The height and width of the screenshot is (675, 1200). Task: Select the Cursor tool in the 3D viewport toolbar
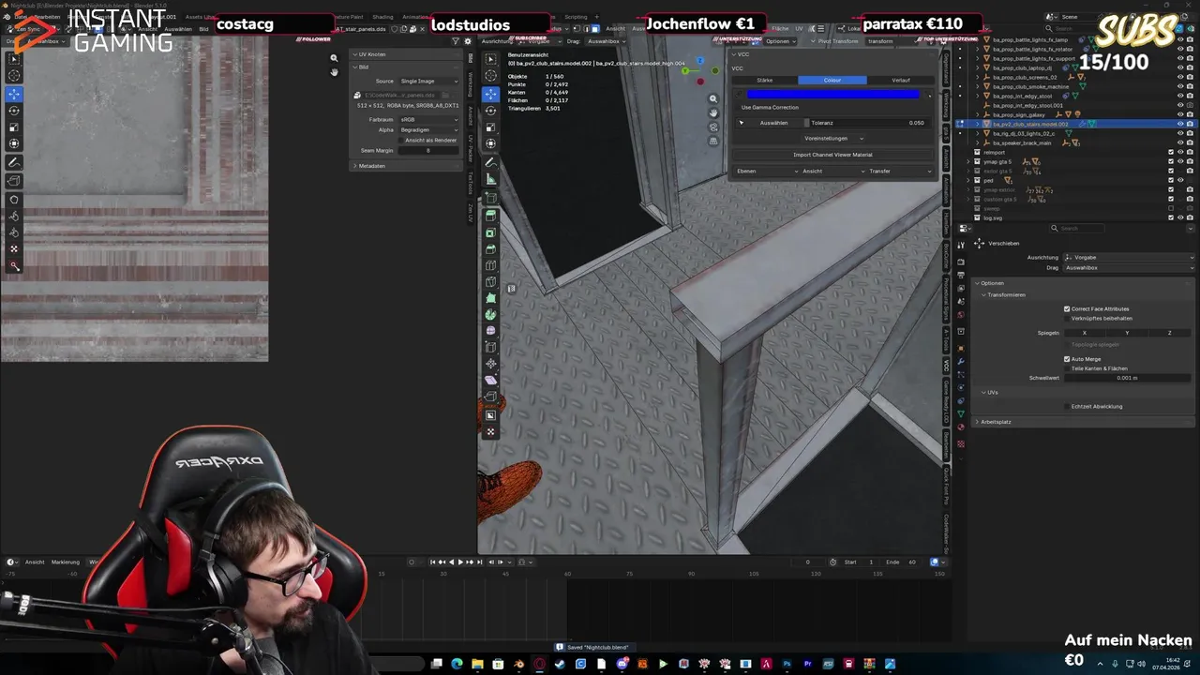tap(490, 76)
